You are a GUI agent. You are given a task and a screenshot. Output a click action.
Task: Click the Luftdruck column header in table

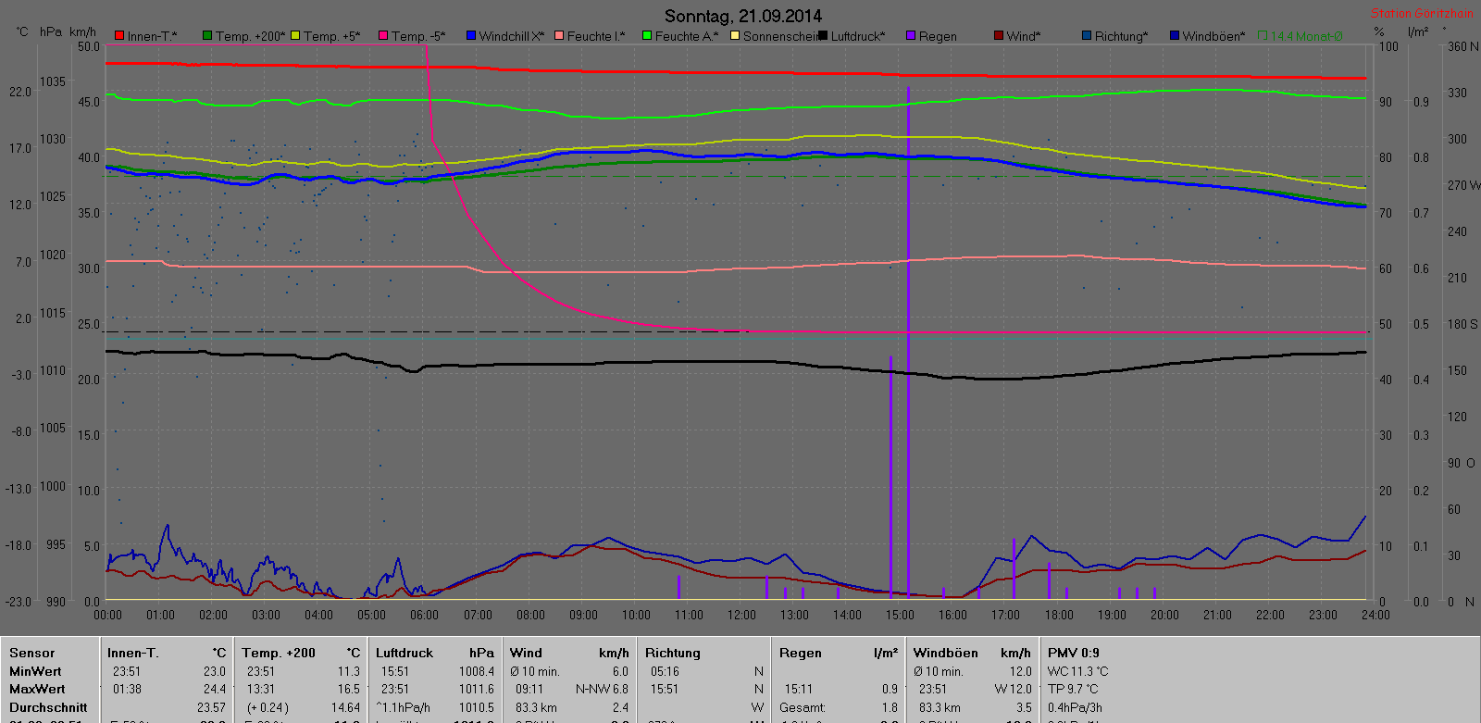[404, 653]
